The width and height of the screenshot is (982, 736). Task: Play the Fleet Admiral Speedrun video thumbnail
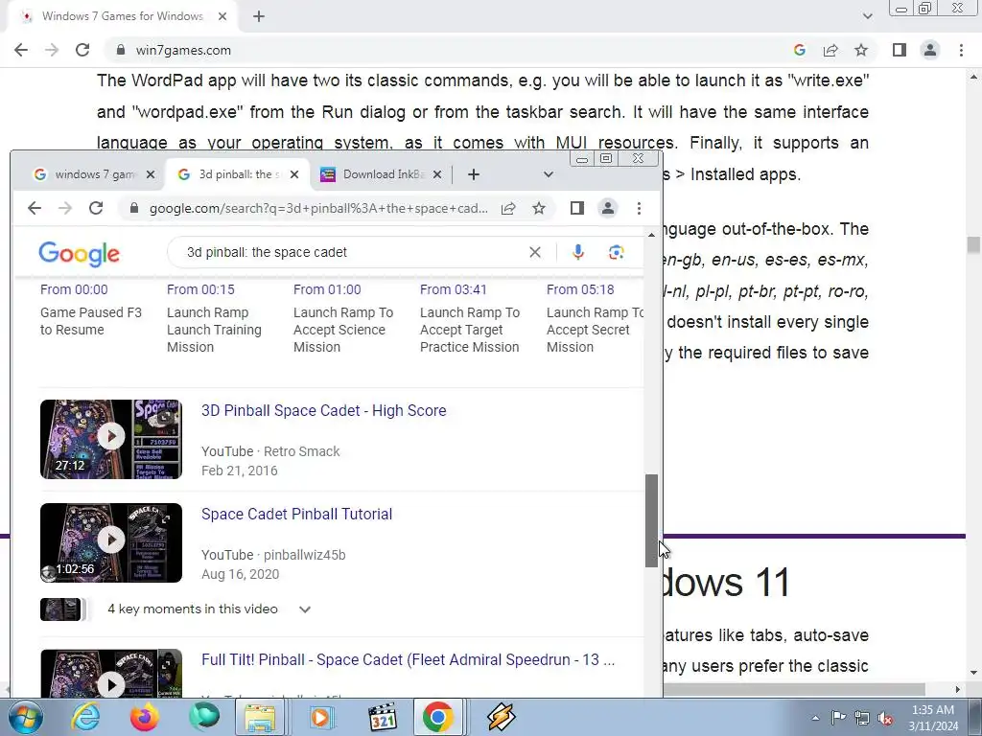(x=111, y=674)
